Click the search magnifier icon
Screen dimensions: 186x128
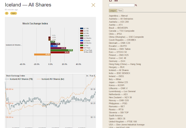[x=136, y=5]
